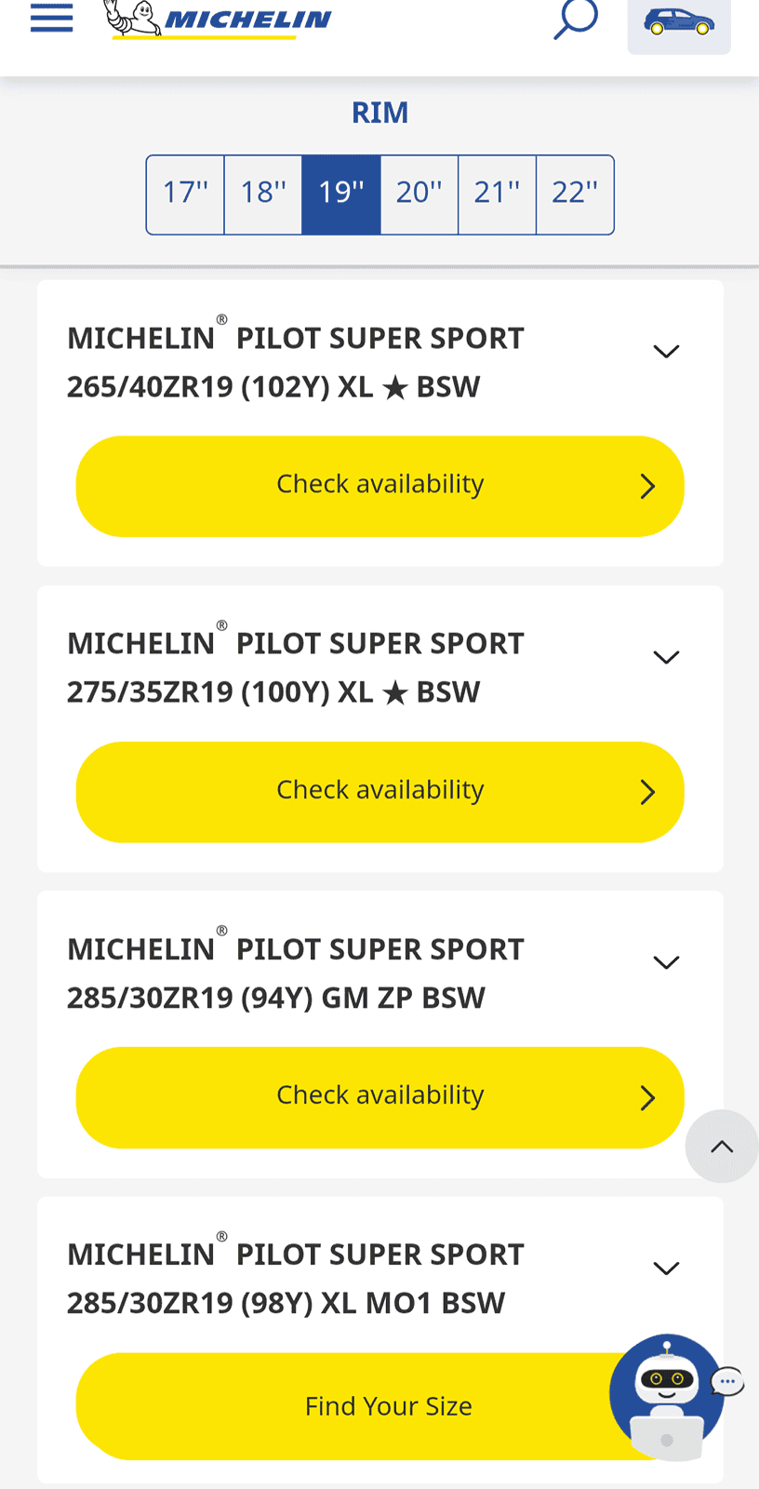This screenshot has width=759, height=1489.
Task: Click the Michelin logo
Action: coord(219,19)
